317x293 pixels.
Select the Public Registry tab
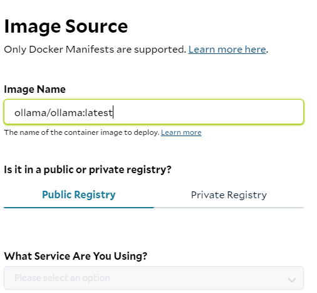(x=79, y=194)
